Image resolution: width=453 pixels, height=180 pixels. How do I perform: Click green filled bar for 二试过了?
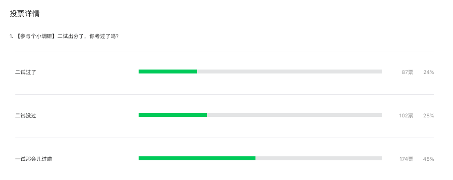(x=168, y=72)
